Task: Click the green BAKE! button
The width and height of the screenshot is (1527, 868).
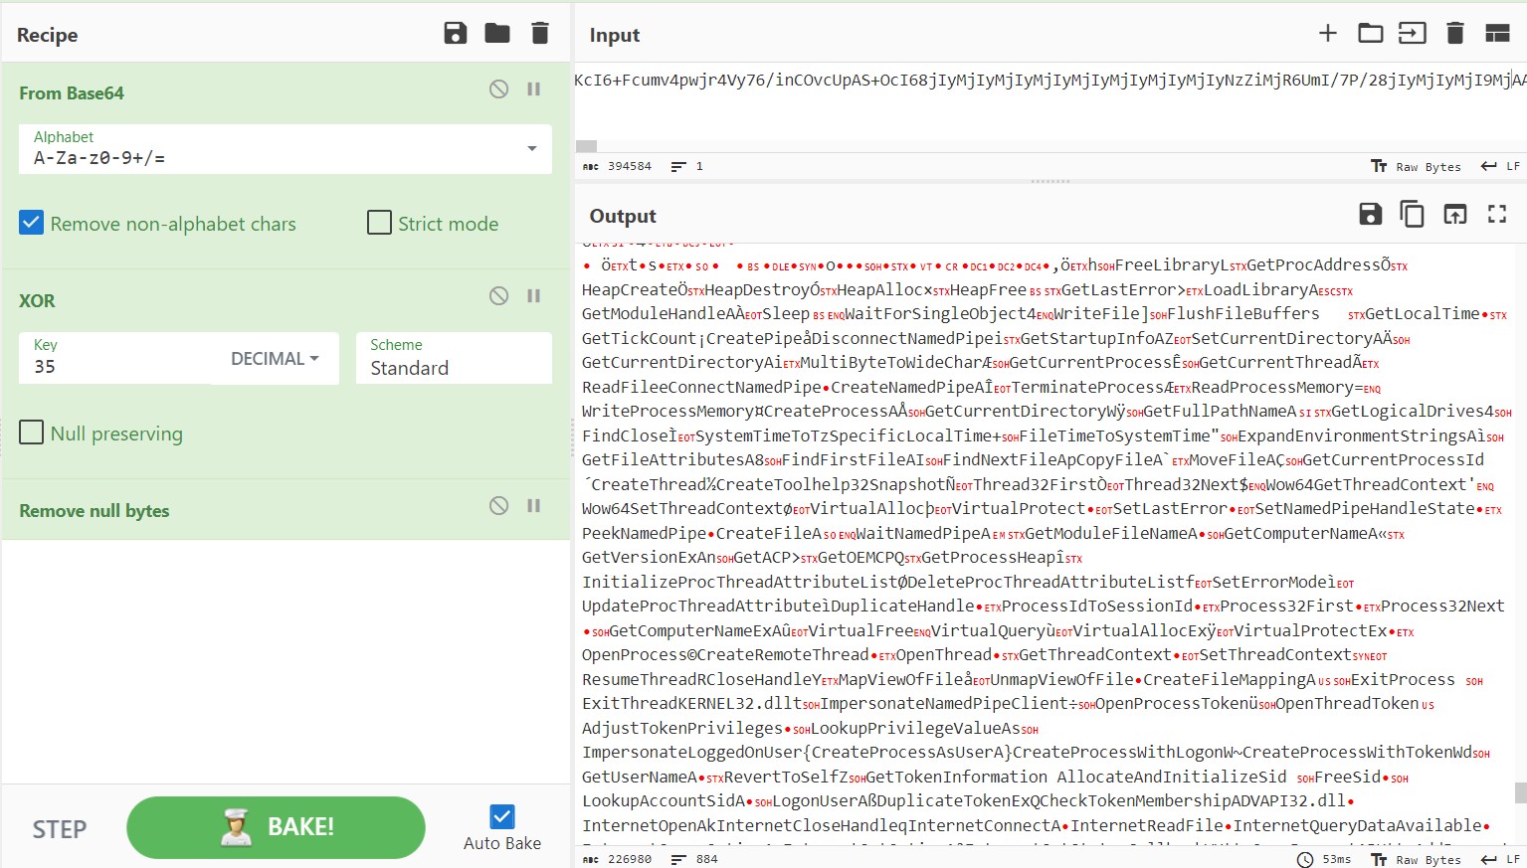Action: click(276, 827)
